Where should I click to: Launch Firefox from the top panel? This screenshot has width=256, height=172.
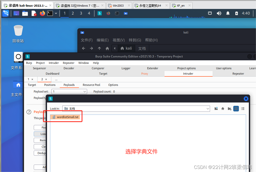(42, 13)
